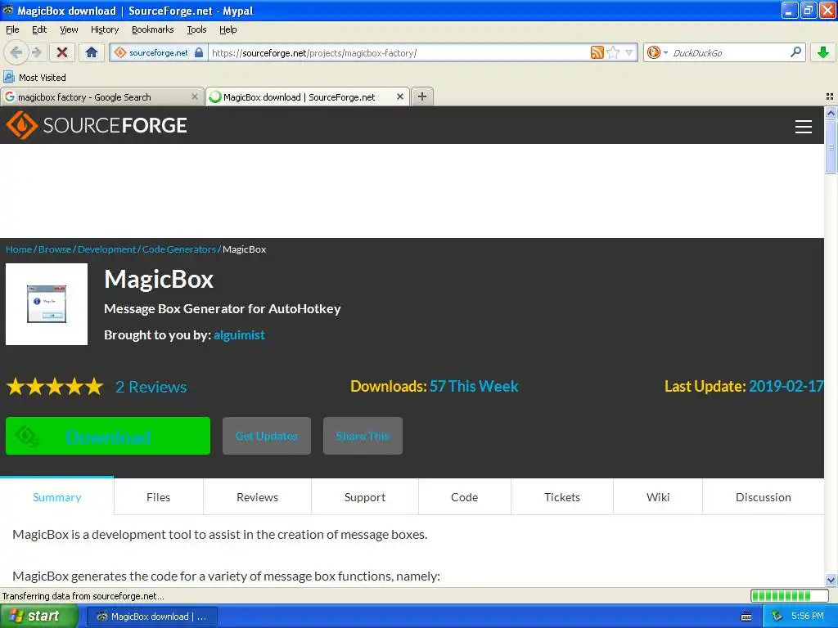Image resolution: width=838 pixels, height=628 pixels.
Task: Click in the DuckDuckGo search field
Action: [729, 53]
